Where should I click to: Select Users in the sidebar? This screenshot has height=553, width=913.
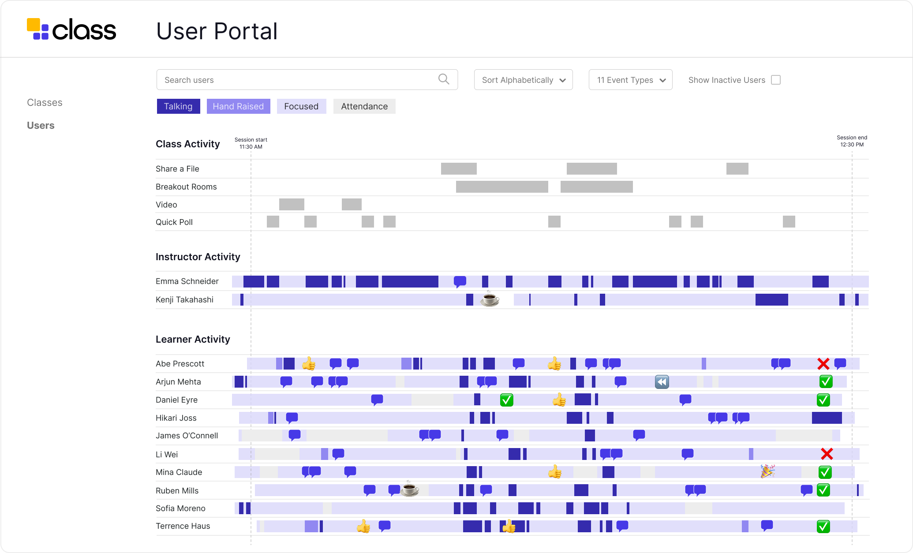41,125
